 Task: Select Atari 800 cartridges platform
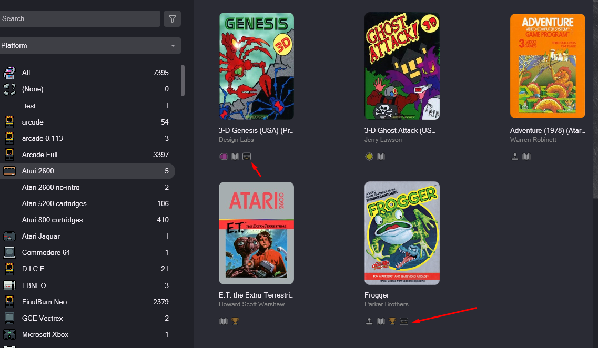click(x=87, y=220)
